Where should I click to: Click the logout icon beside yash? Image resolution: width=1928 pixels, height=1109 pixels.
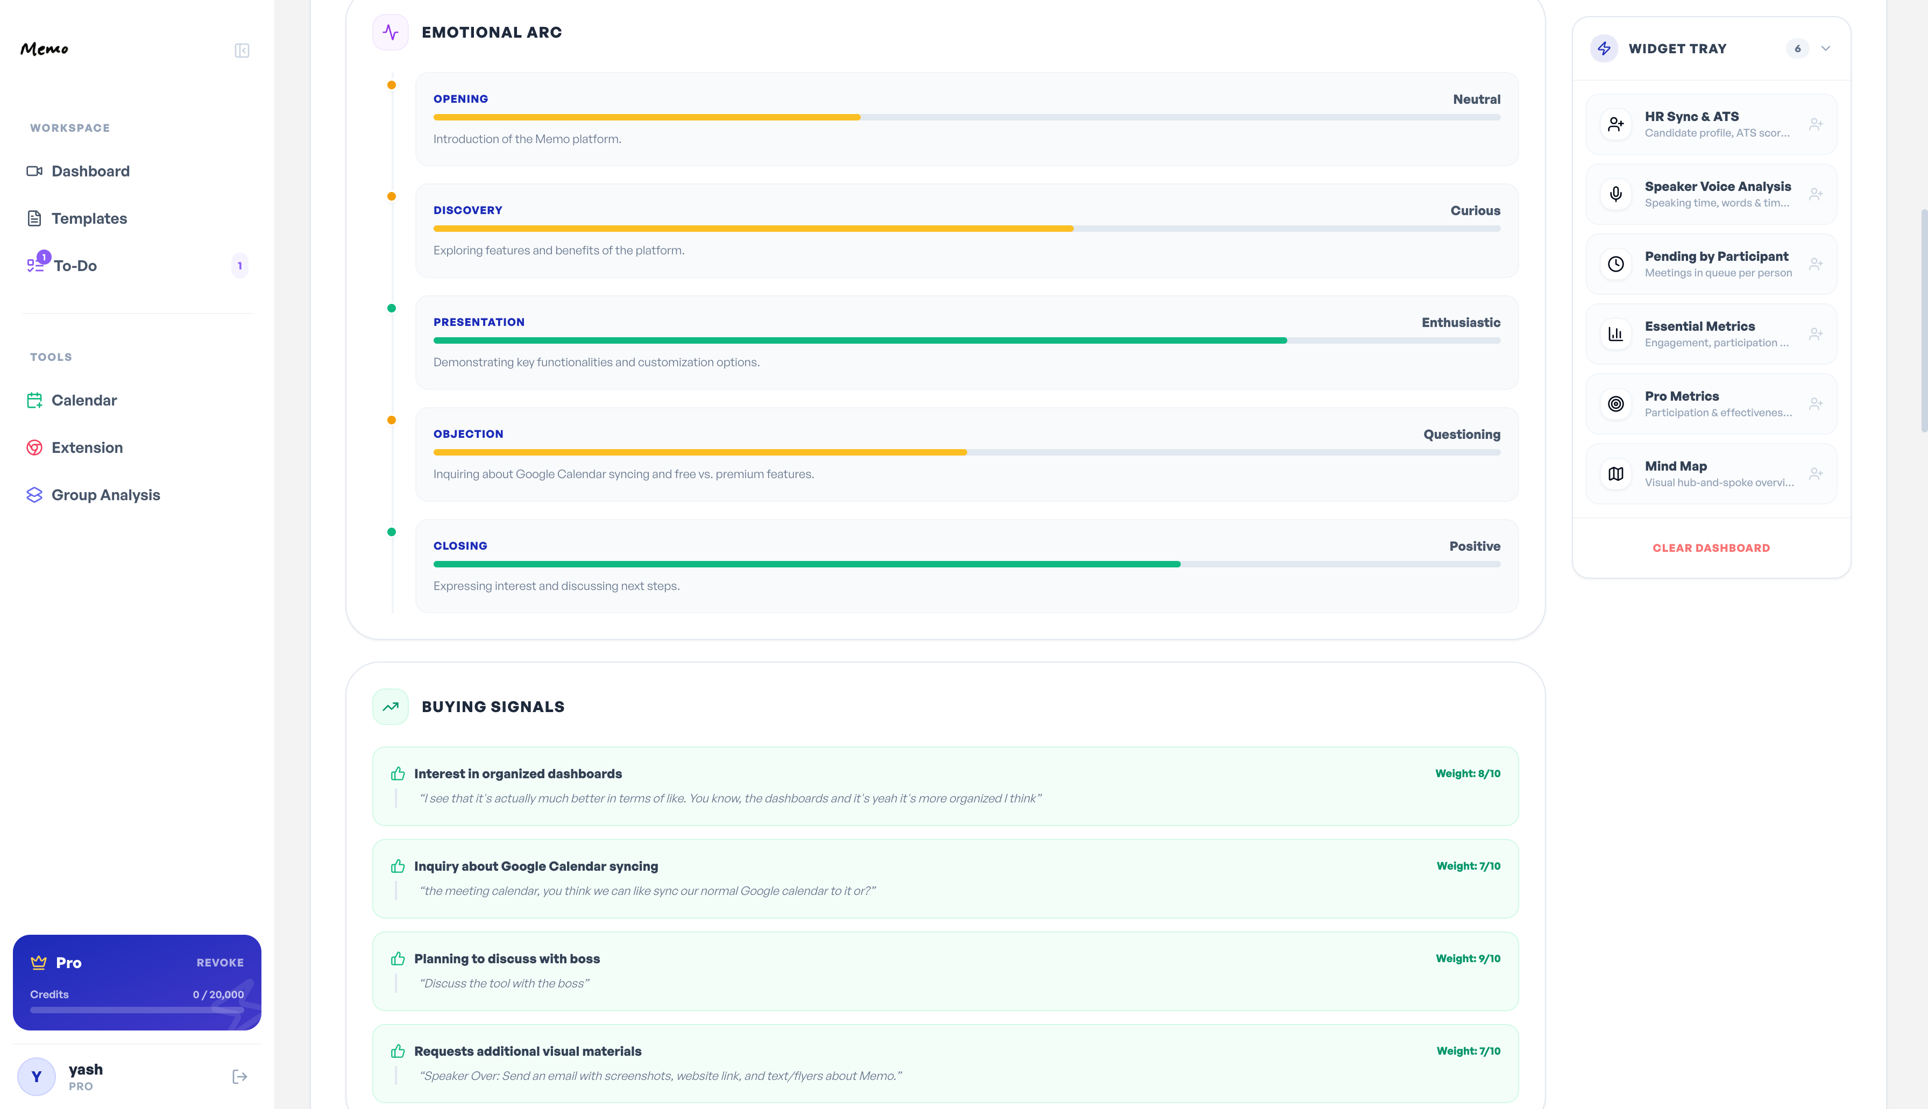tap(239, 1076)
